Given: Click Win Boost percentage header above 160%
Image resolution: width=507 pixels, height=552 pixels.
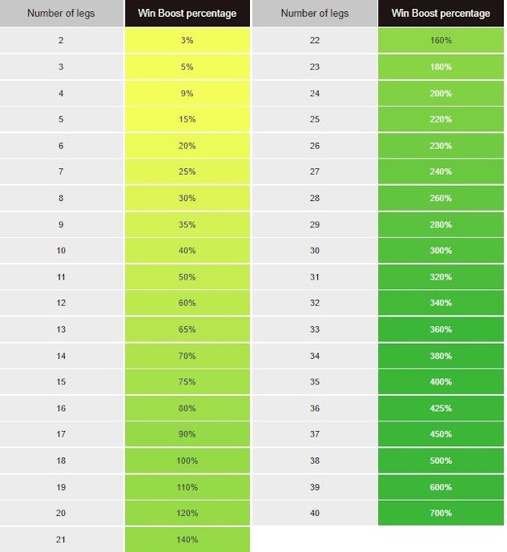Looking at the screenshot, I should pyautogui.click(x=441, y=14).
